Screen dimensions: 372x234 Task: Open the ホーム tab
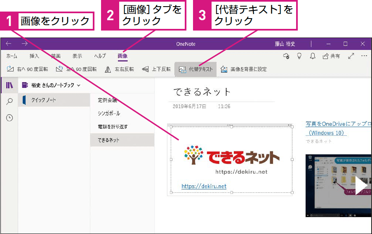pyautogui.click(x=12, y=56)
